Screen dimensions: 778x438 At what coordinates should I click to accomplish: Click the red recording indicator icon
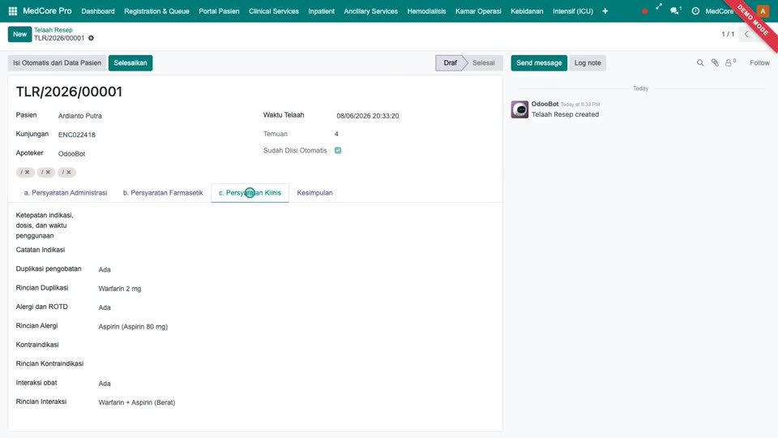(x=644, y=11)
